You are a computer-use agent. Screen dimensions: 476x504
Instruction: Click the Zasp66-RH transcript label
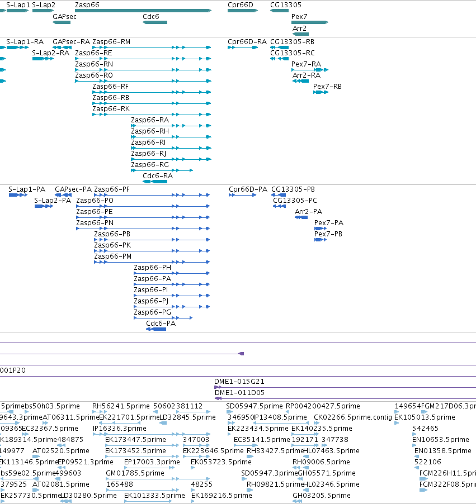(x=150, y=131)
